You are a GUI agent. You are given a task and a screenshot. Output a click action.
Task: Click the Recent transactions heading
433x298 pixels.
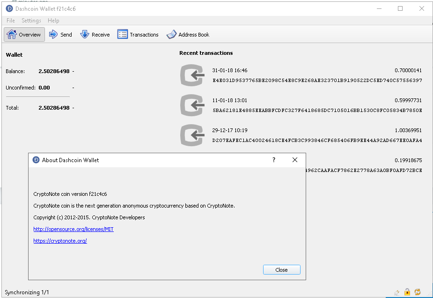(206, 53)
